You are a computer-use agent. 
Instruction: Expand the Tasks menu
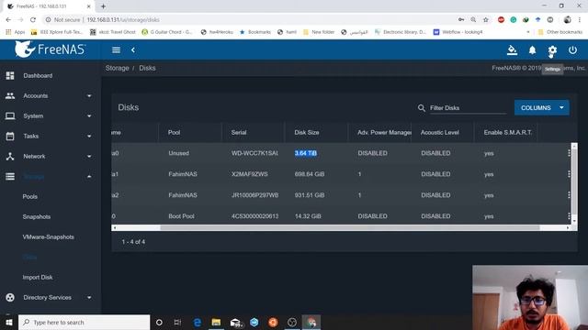pyautogui.click(x=89, y=137)
